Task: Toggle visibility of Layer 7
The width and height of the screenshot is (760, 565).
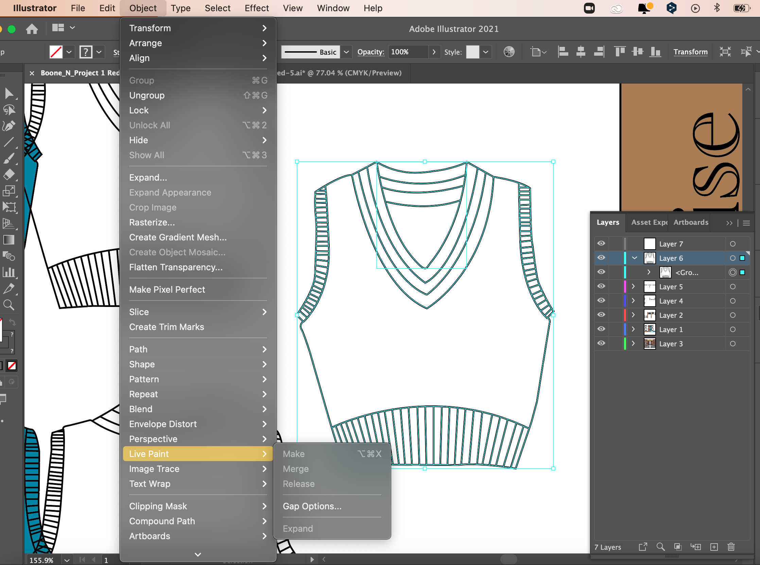Action: pyautogui.click(x=601, y=243)
